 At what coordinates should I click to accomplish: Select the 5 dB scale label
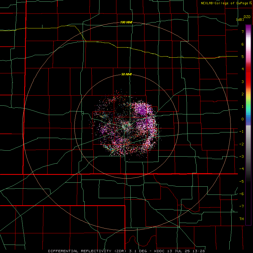(x=243, y=57)
